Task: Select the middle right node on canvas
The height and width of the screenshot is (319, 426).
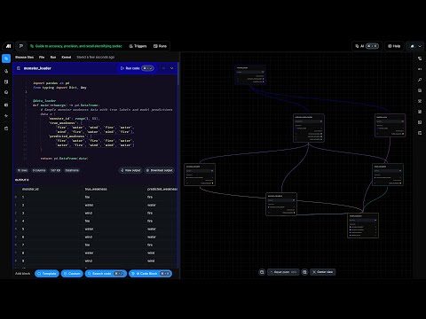Action: click(x=388, y=175)
